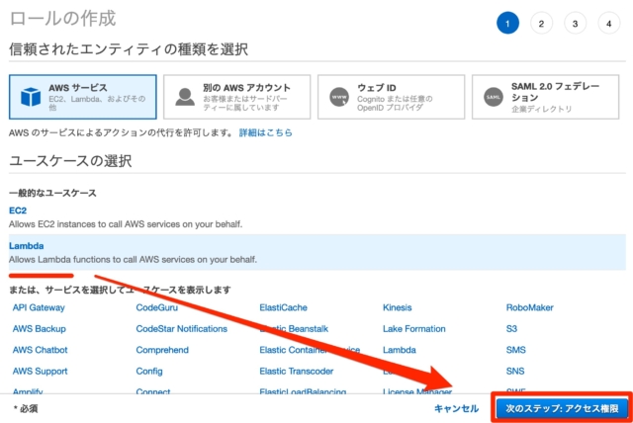Select the EC2 common use case
The image size is (633, 423).
tap(18, 211)
